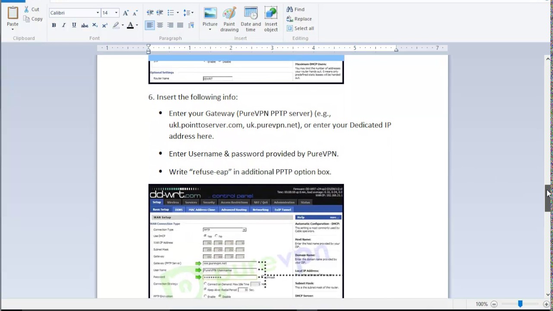The width and height of the screenshot is (553, 311).
Task: Click the text "Enter Username & password provided by PureVPN."
Action: click(254, 154)
